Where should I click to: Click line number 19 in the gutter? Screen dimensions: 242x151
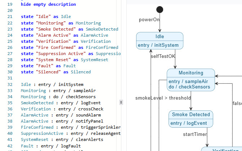[10, 4]
